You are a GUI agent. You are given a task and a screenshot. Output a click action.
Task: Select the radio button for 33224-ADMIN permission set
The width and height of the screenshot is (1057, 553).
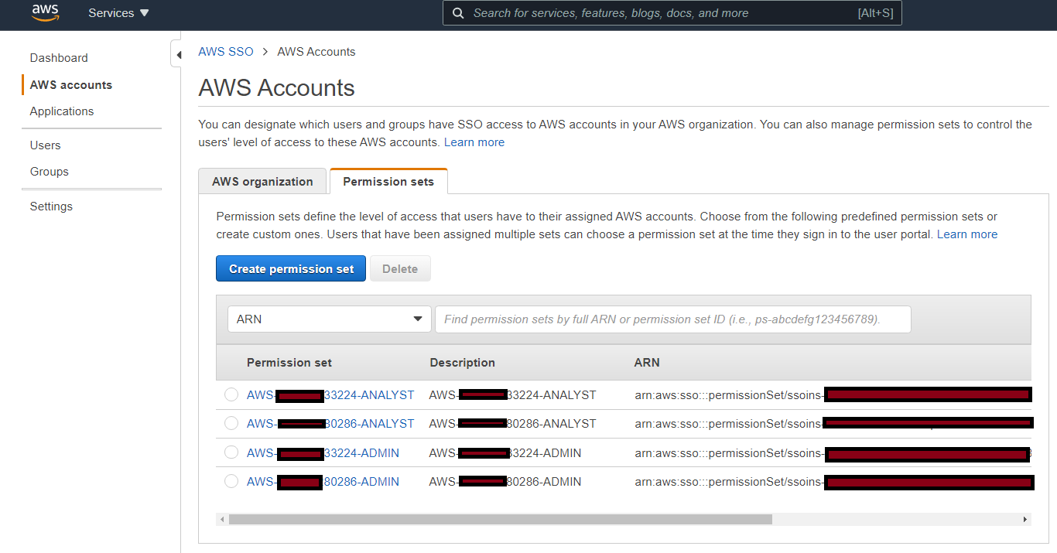coord(231,452)
